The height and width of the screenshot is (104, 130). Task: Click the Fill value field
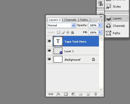click(93, 32)
